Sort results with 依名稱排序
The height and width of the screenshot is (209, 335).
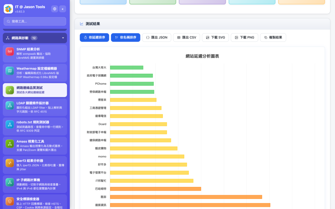click(126, 38)
